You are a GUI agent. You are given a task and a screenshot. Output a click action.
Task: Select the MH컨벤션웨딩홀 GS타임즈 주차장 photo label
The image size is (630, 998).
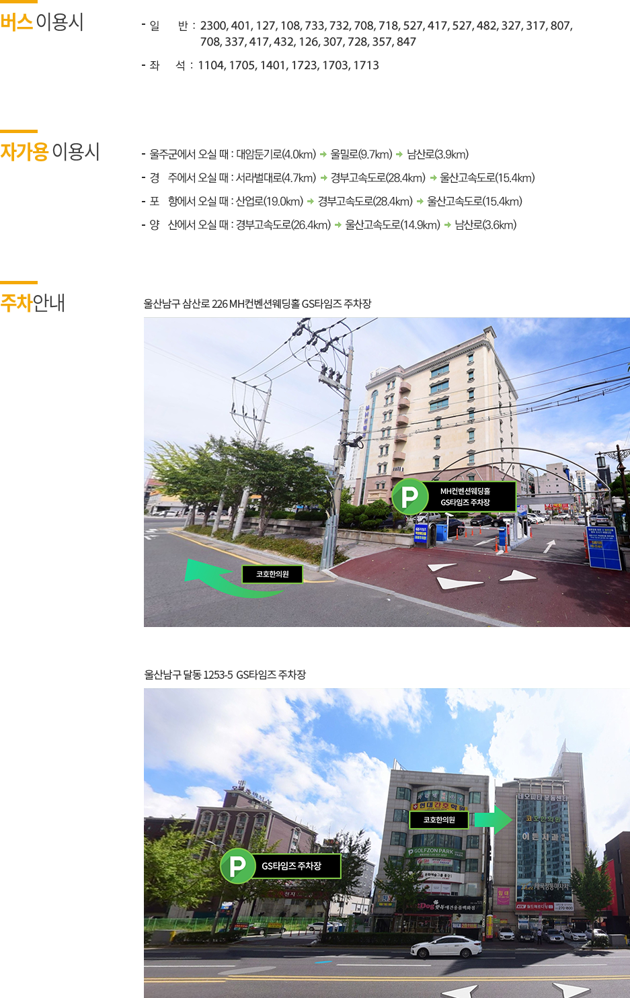[x=465, y=497]
